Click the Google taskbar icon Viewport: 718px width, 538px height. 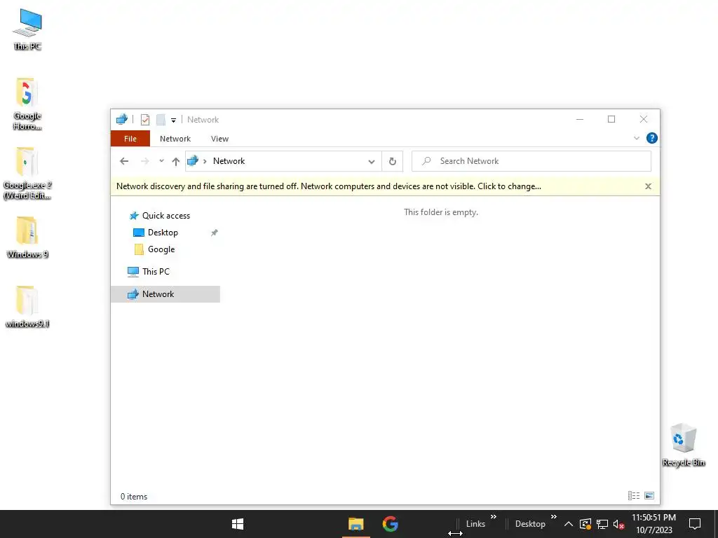pyautogui.click(x=390, y=524)
